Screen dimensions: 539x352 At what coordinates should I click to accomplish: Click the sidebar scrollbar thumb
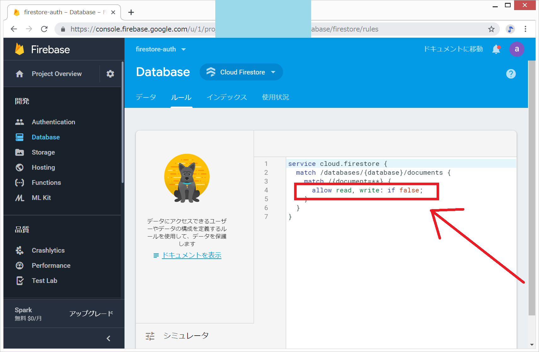tap(122, 122)
